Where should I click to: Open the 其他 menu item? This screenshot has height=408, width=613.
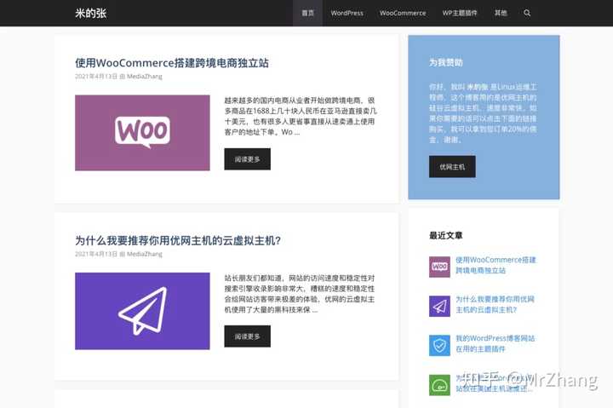click(x=501, y=13)
